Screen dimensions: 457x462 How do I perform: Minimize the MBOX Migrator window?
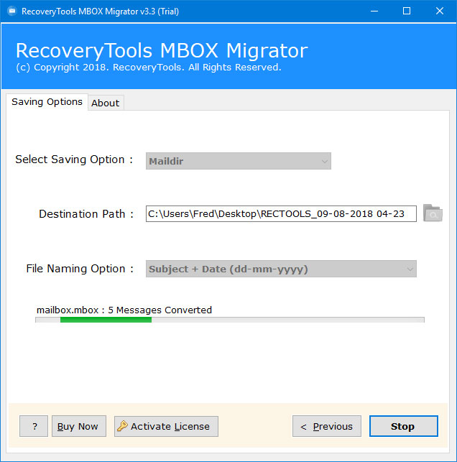(374, 11)
